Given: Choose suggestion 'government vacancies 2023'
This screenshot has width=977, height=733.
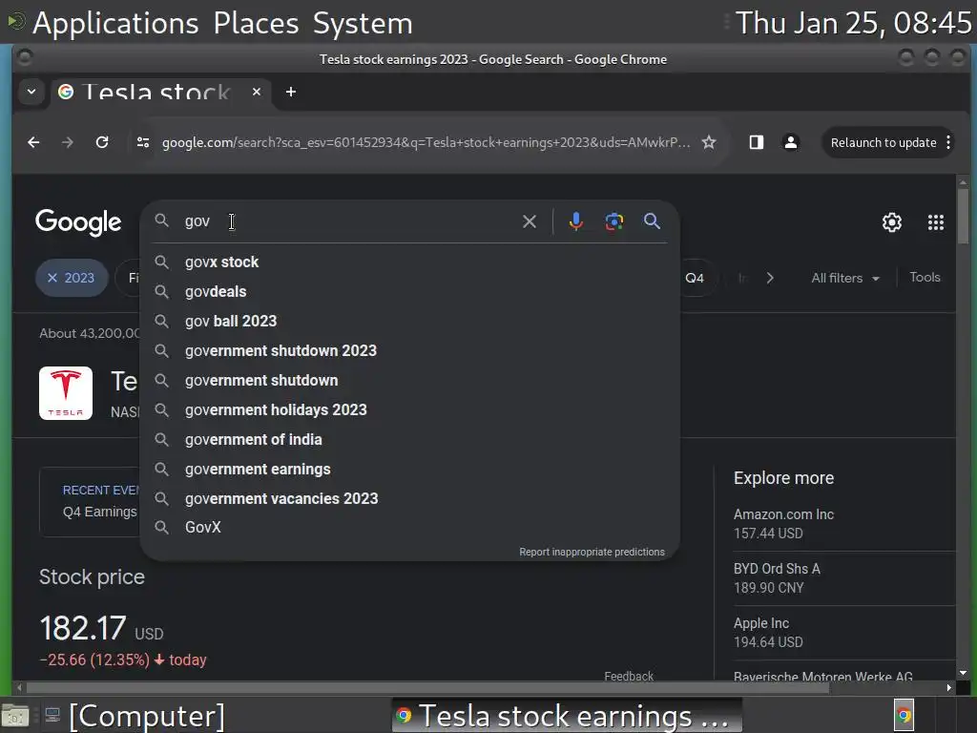Looking at the screenshot, I should click(410, 498).
